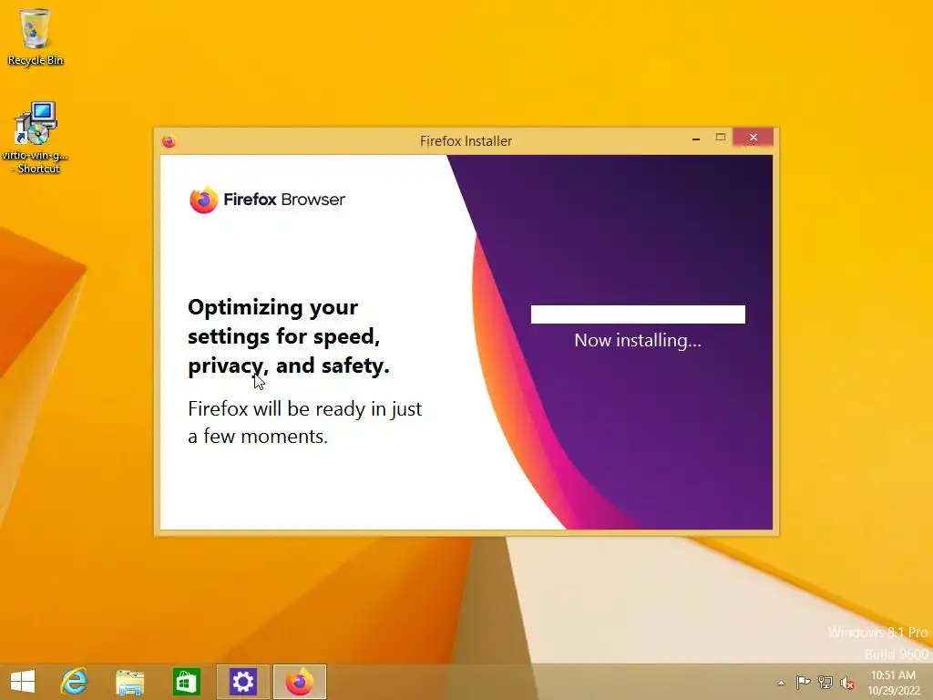
Task: Open the Windows Start button
Action: (x=23, y=682)
